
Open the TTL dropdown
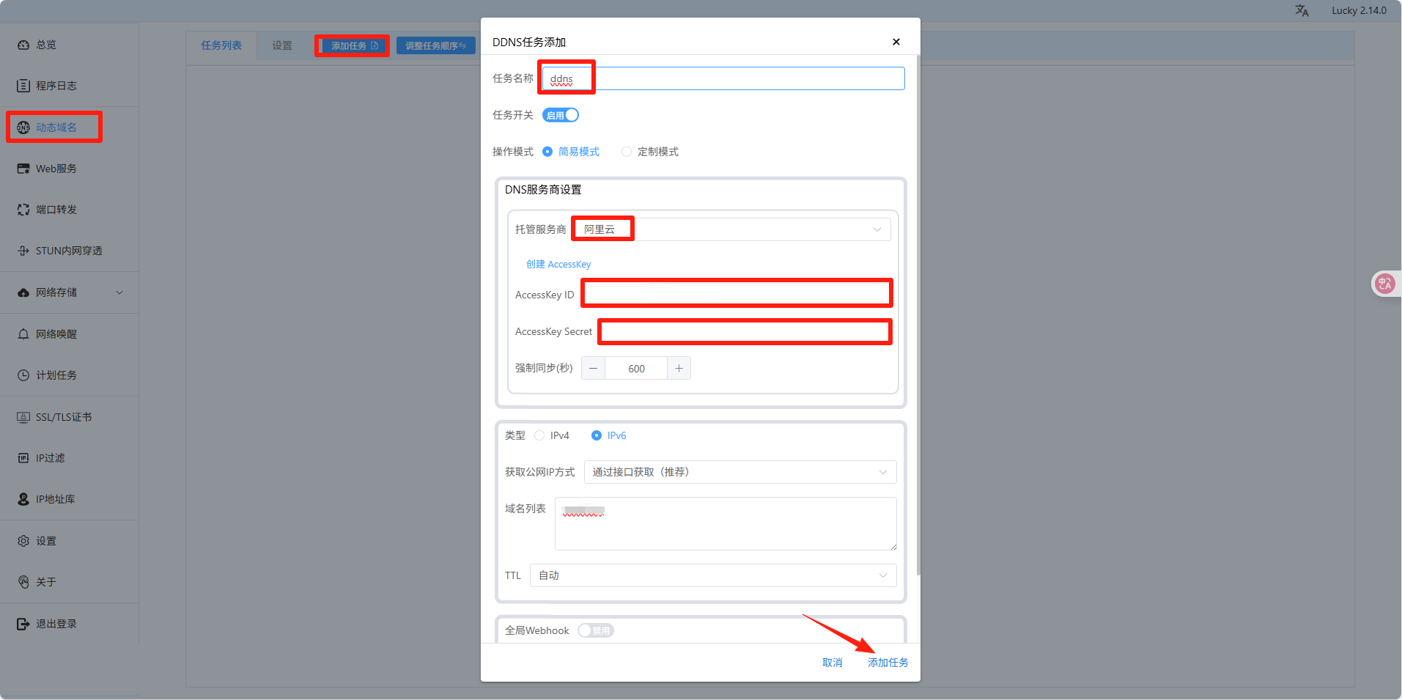pyautogui.click(x=713, y=575)
